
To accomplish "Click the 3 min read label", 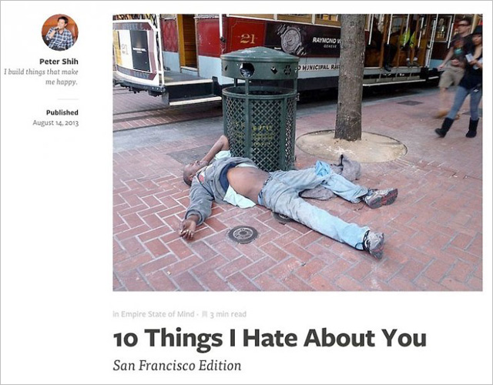I will point(228,314).
